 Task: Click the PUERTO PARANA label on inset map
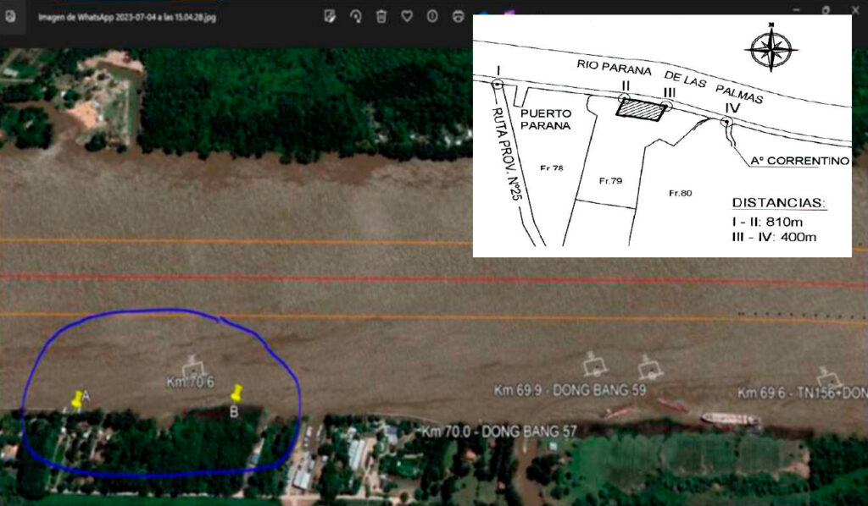(546, 119)
